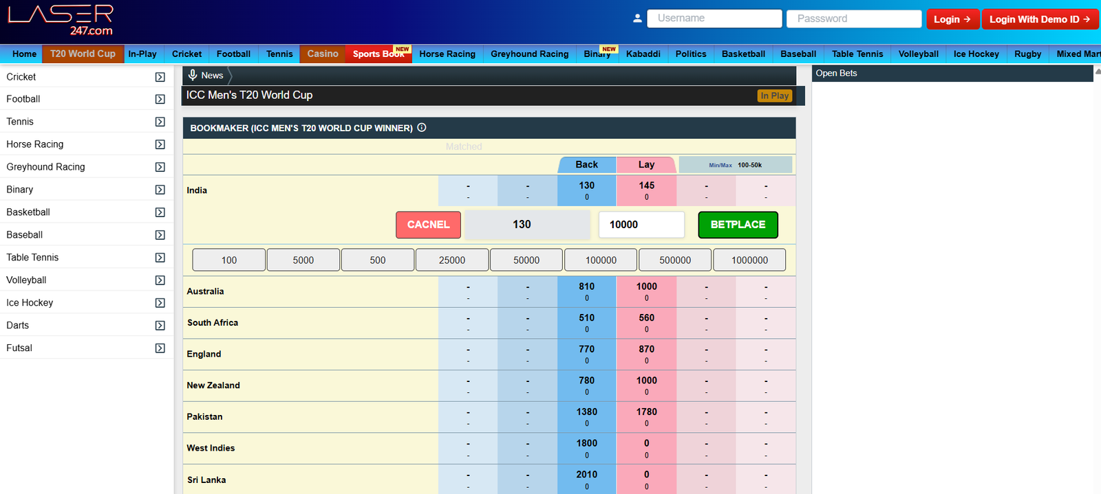Click the Login button
This screenshot has height=494, width=1101.
click(x=952, y=19)
